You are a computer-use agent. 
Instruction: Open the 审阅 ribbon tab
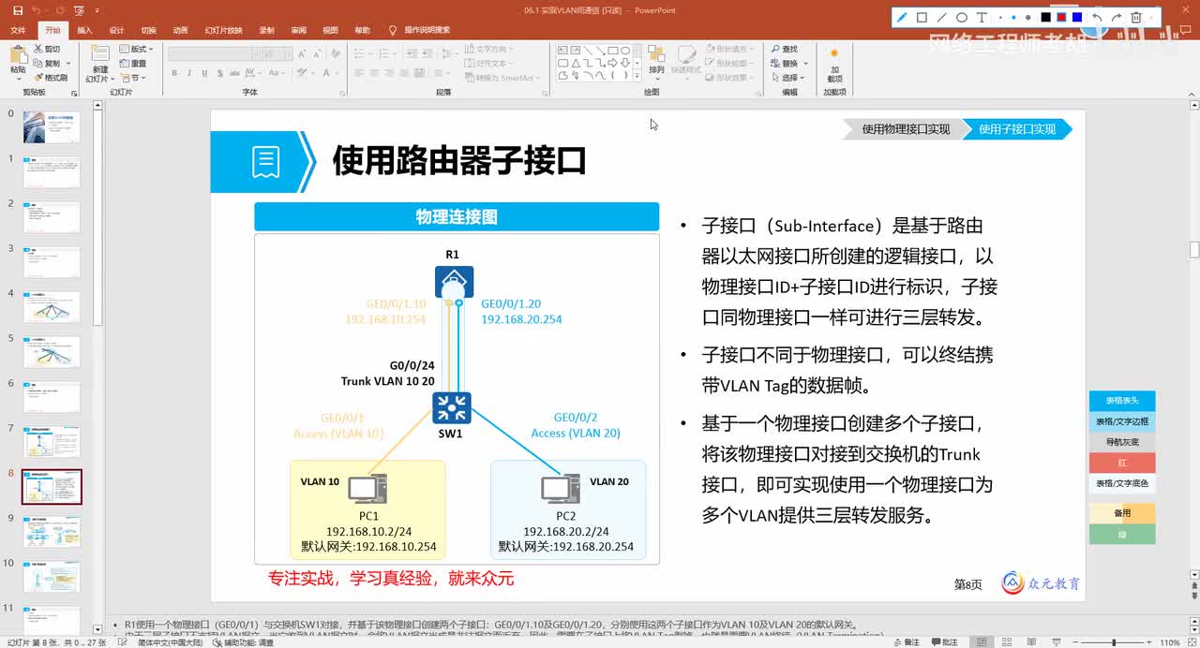tap(298, 30)
